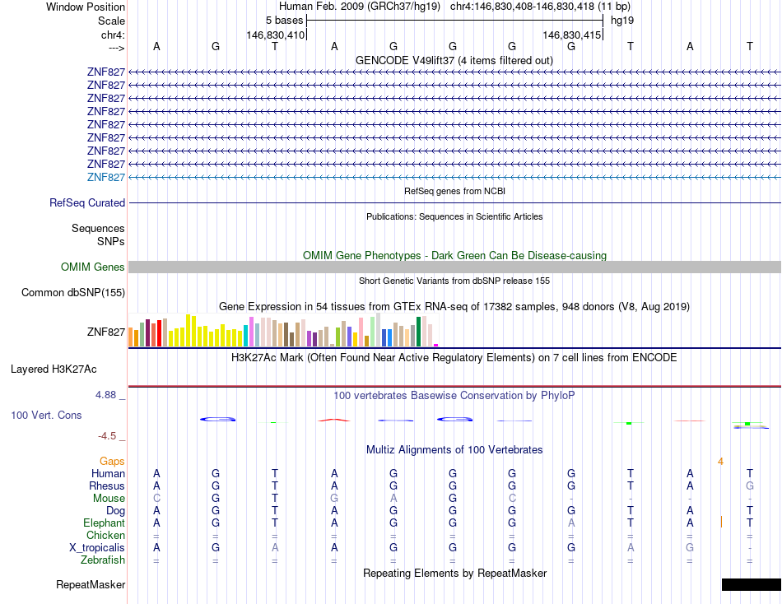This screenshot has width=782, height=604.
Task: Click the orange insertion bar in Elephant row
Action: 721,523
